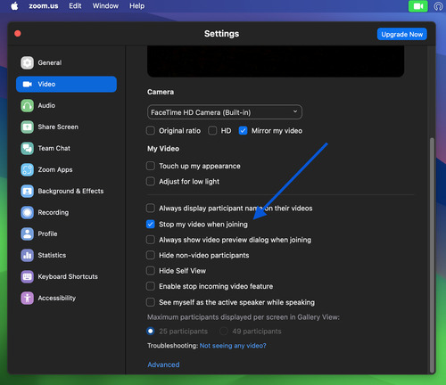Screen dimensions: 446x385
Task: Click the Recording circle icon
Action: coord(27,212)
